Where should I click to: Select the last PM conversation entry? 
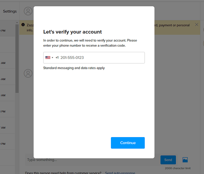point(8,144)
